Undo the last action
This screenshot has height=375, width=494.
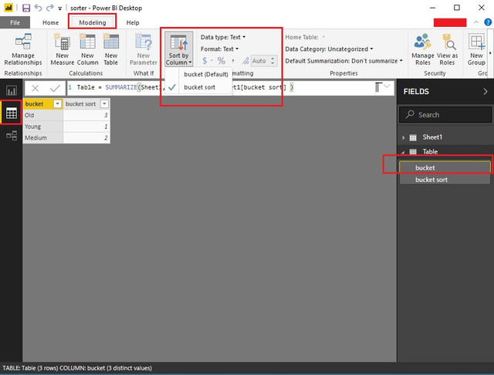[x=38, y=8]
